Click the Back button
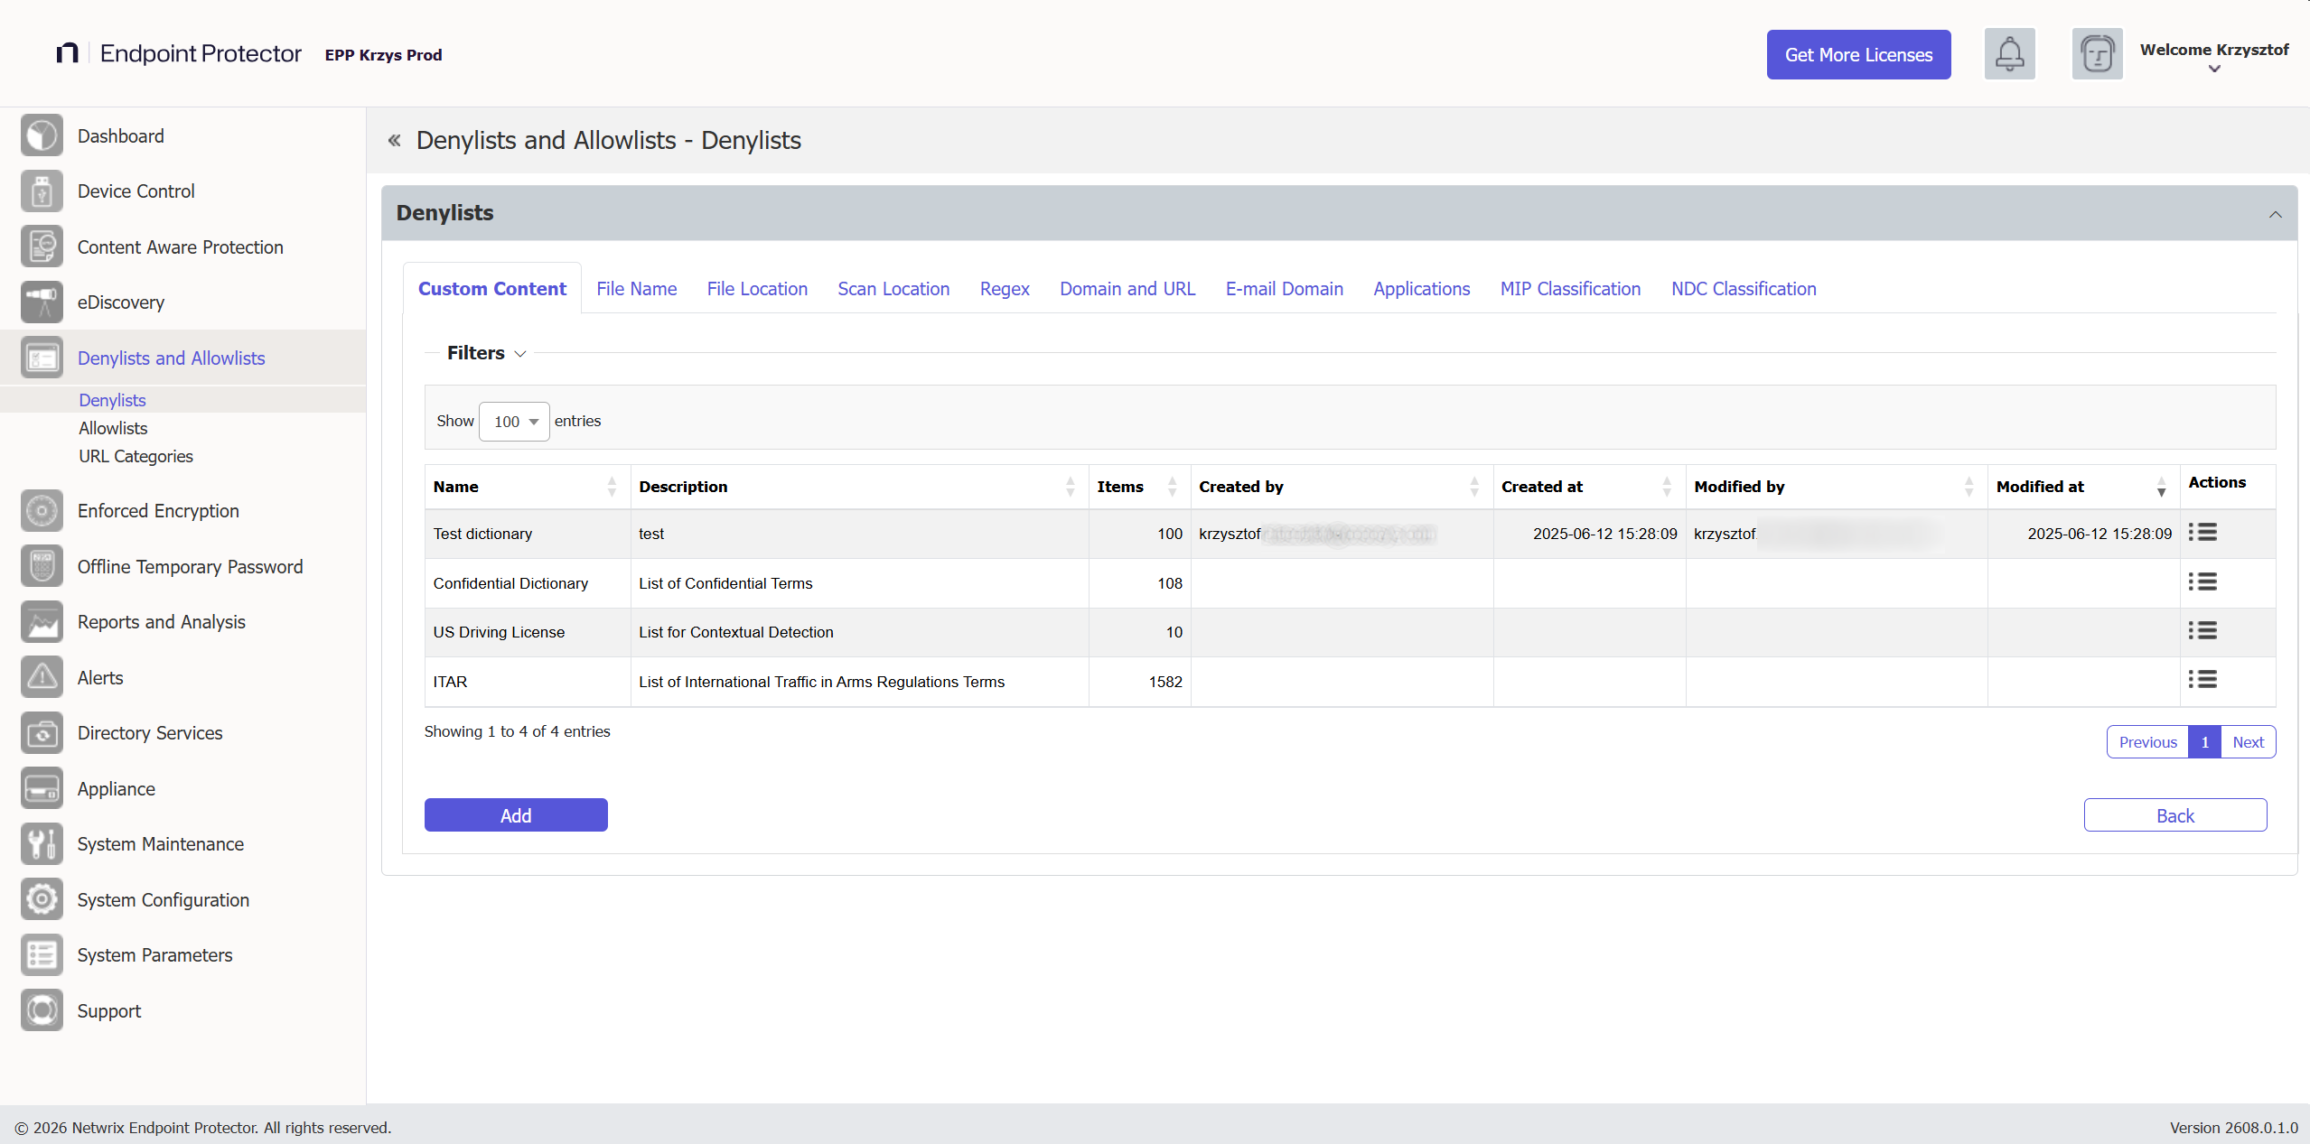This screenshot has width=2310, height=1144. 2175,815
